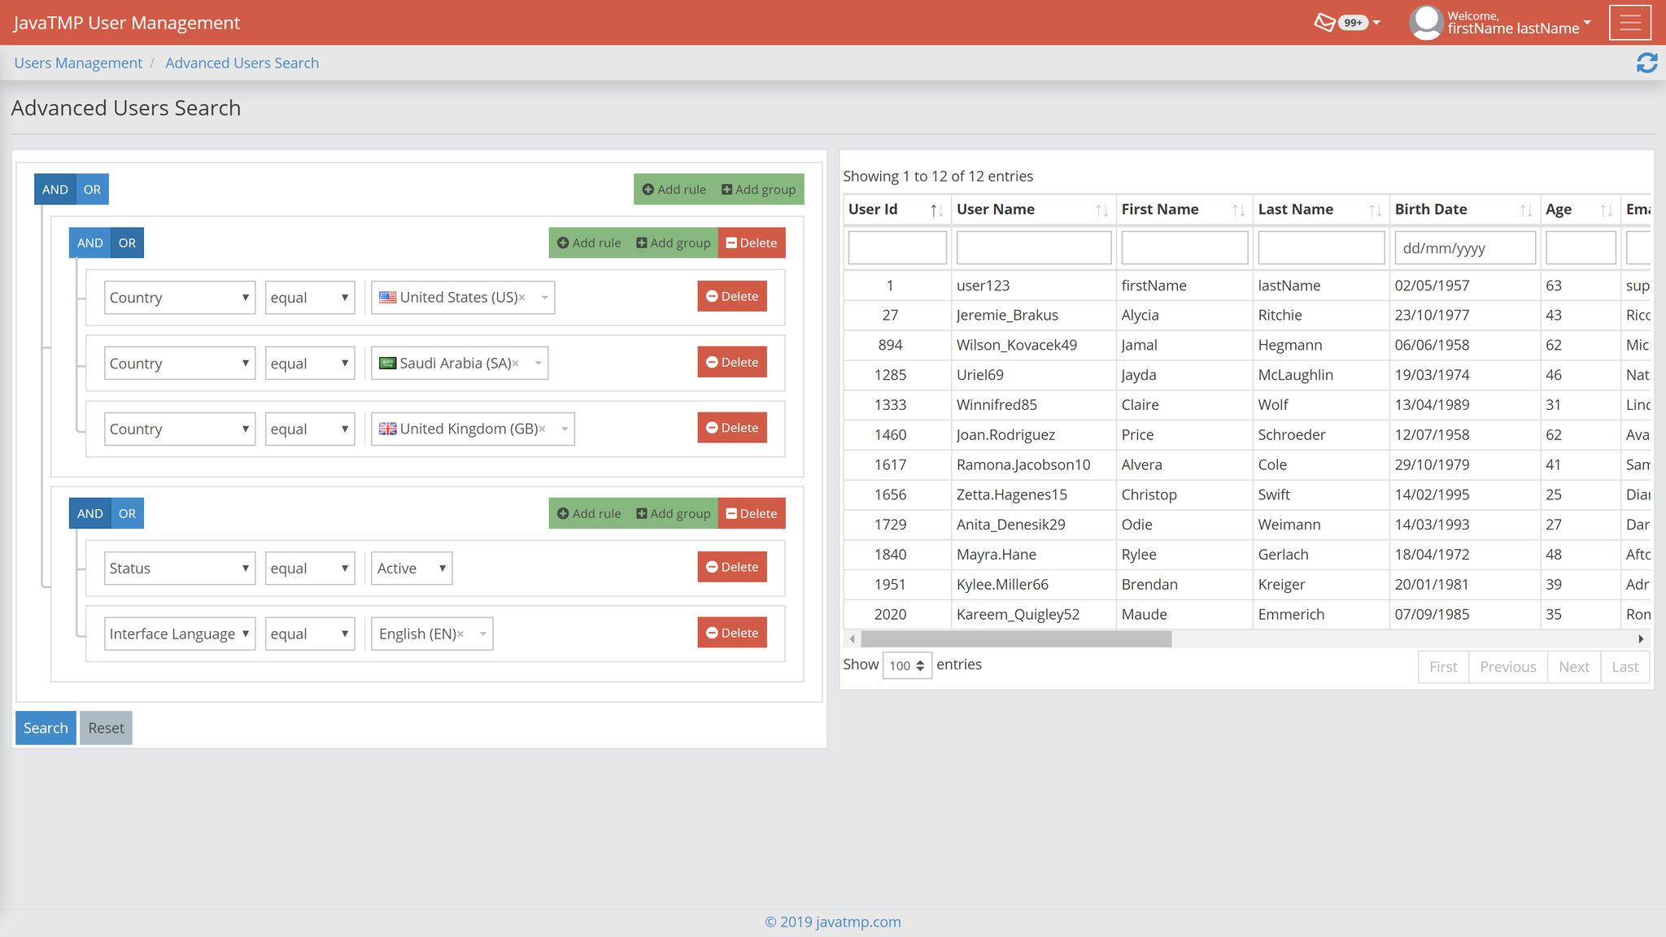Delete the status group
Screen dimensions: 1666x937
(x=752, y=513)
